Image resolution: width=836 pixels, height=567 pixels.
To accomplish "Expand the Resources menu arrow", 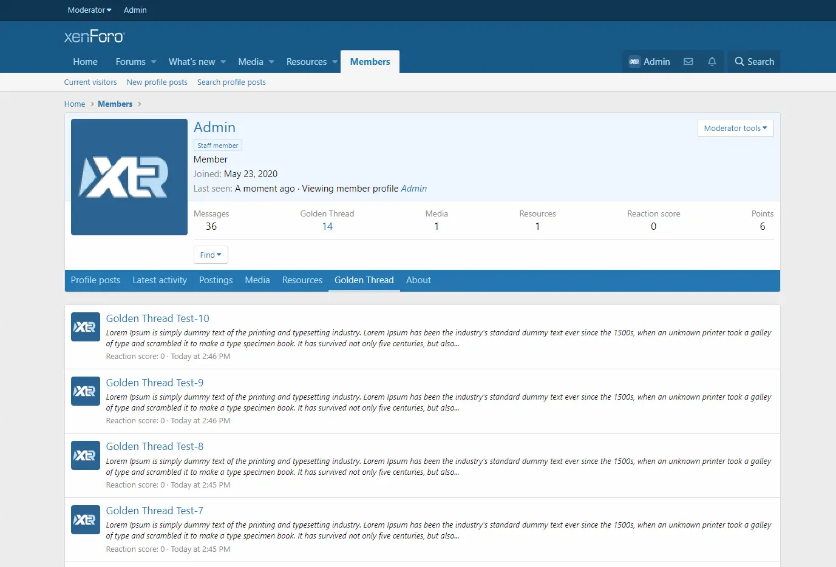I will (335, 62).
